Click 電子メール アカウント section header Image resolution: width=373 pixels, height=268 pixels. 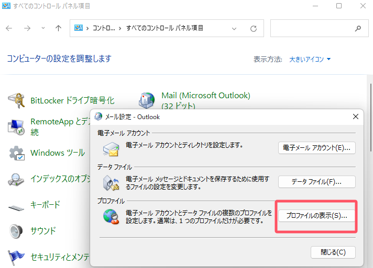(124, 133)
